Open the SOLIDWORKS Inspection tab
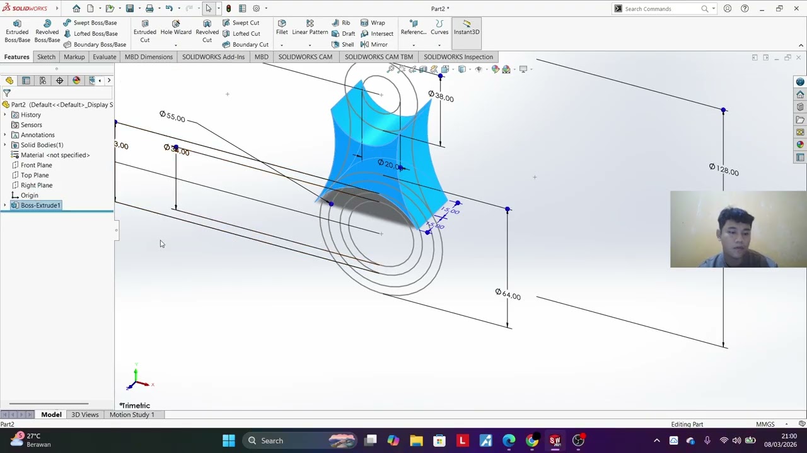807x453 pixels. click(458, 57)
